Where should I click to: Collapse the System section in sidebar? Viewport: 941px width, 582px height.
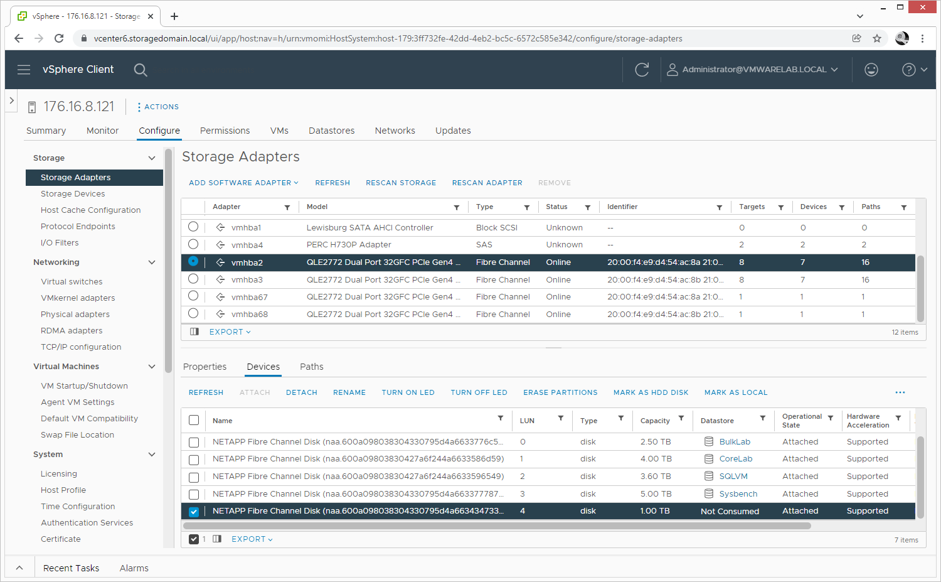(x=151, y=455)
